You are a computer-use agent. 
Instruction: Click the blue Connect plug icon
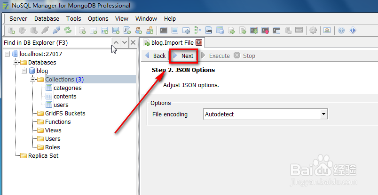click(56, 30)
